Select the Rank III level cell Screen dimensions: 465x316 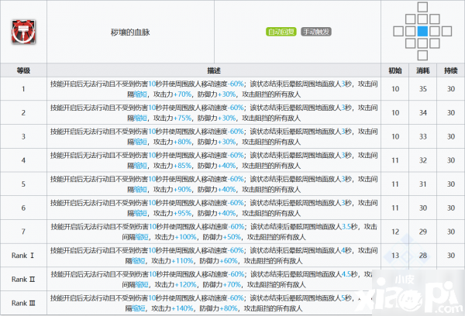point(23,303)
